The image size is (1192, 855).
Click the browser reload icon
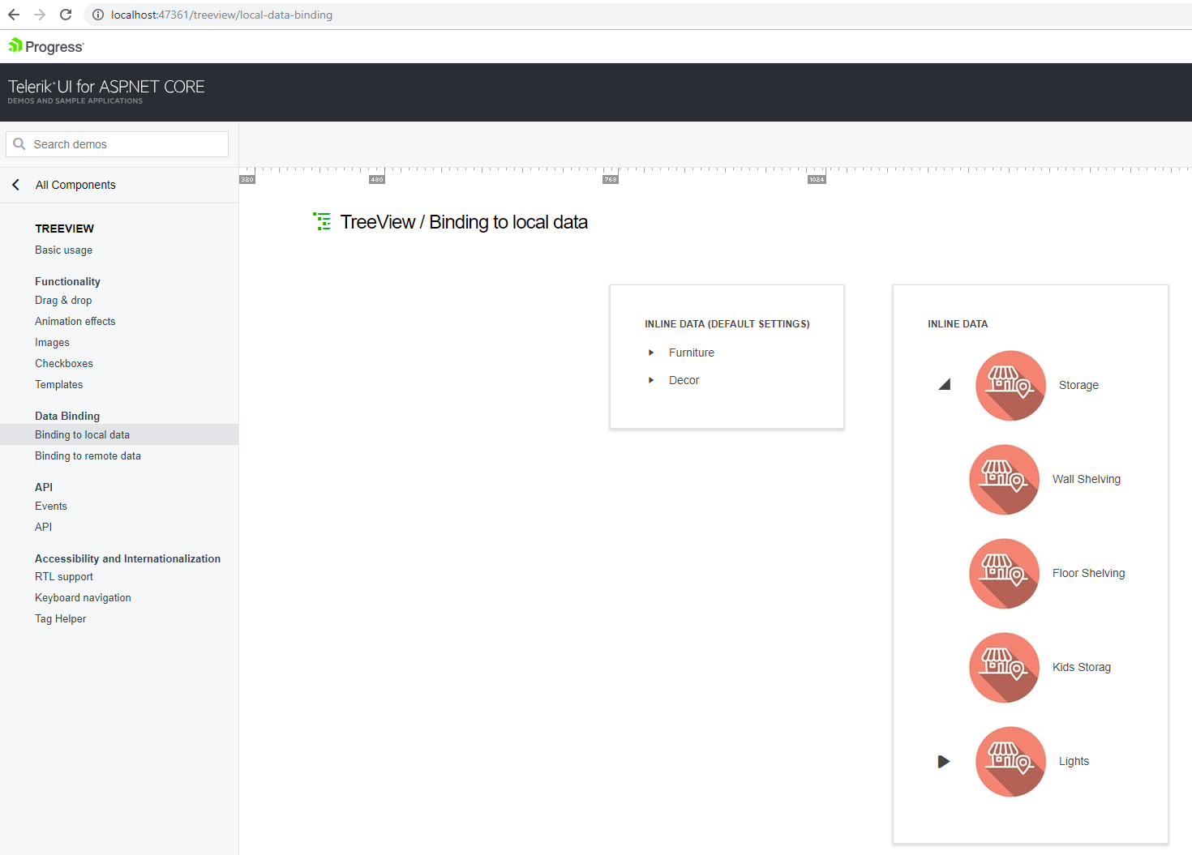[x=66, y=15]
